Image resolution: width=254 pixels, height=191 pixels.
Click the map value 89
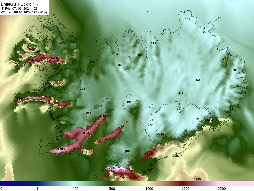(x=120, y=65)
